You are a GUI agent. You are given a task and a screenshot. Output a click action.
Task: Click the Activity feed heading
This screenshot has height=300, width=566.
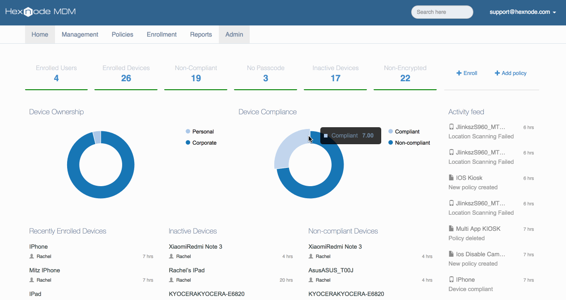[x=466, y=112]
